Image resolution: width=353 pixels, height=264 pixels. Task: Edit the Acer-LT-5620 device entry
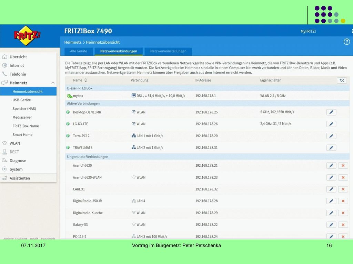click(x=331, y=165)
